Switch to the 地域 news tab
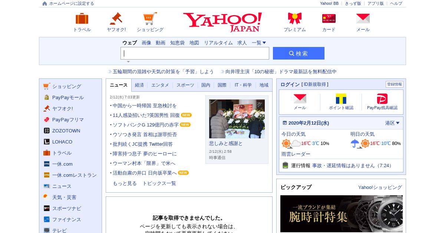445x233 pixels. (264, 85)
